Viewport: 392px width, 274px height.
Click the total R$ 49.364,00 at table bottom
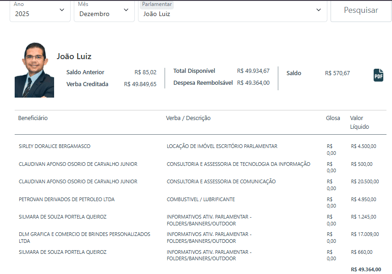click(365, 269)
